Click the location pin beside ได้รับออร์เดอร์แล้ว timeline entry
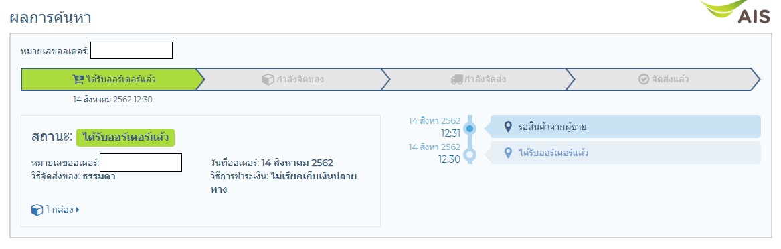781x249 pixels. [x=508, y=153]
